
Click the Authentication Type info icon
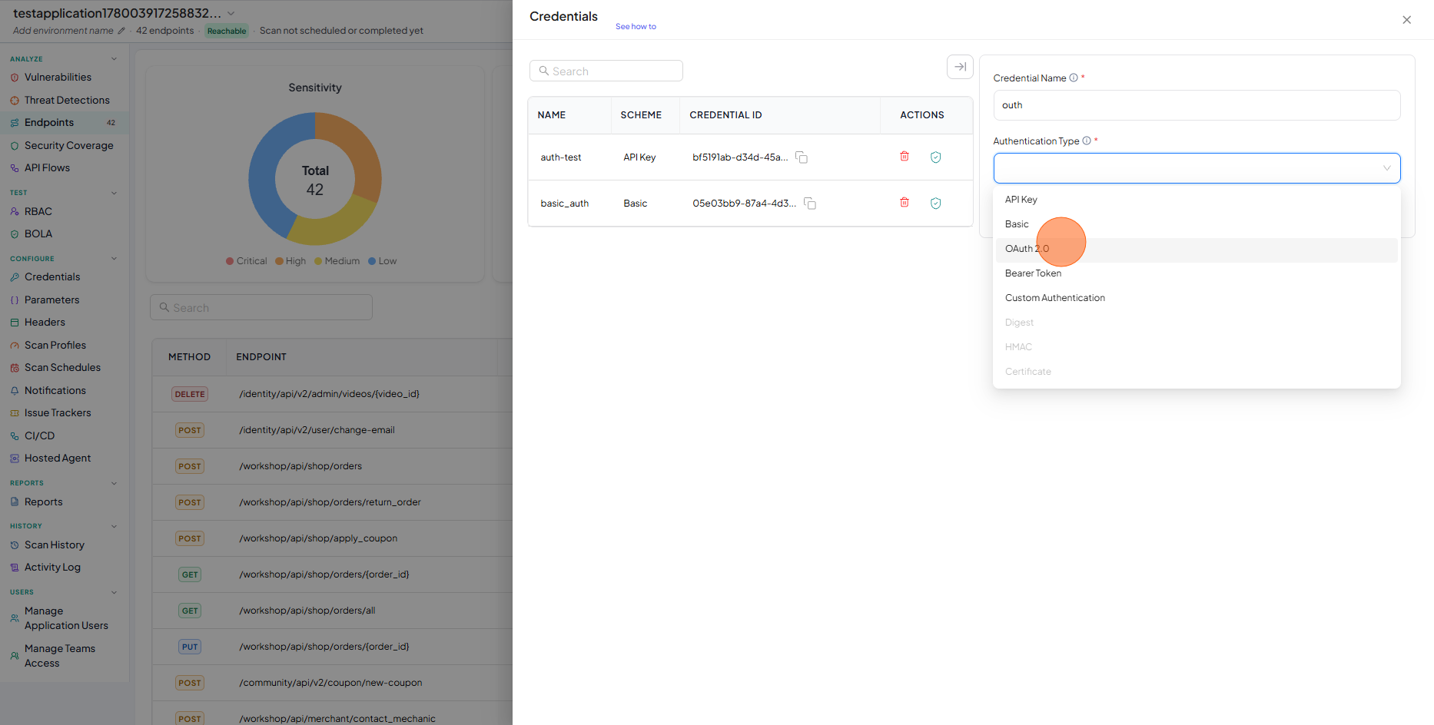click(x=1087, y=141)
